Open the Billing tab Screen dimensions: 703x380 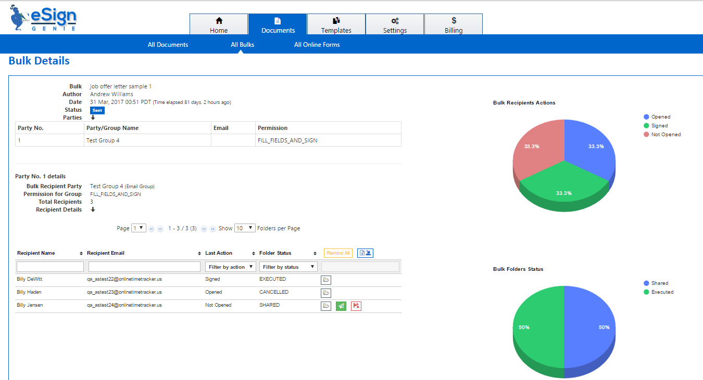click(453, 23)
